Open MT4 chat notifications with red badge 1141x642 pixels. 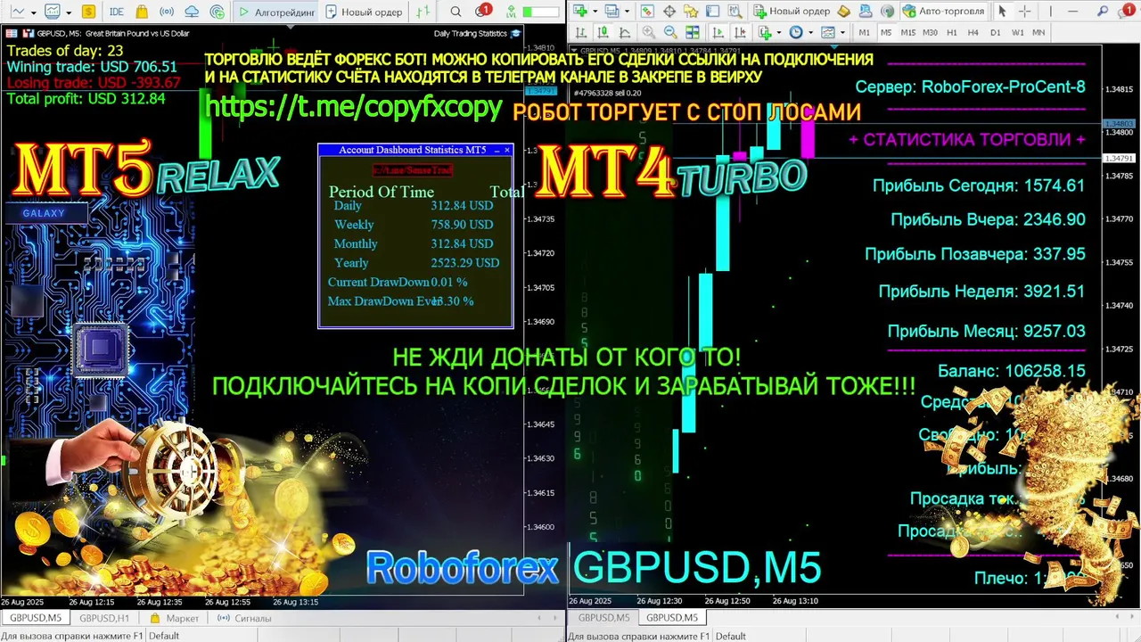click(x=1125, y=11)
